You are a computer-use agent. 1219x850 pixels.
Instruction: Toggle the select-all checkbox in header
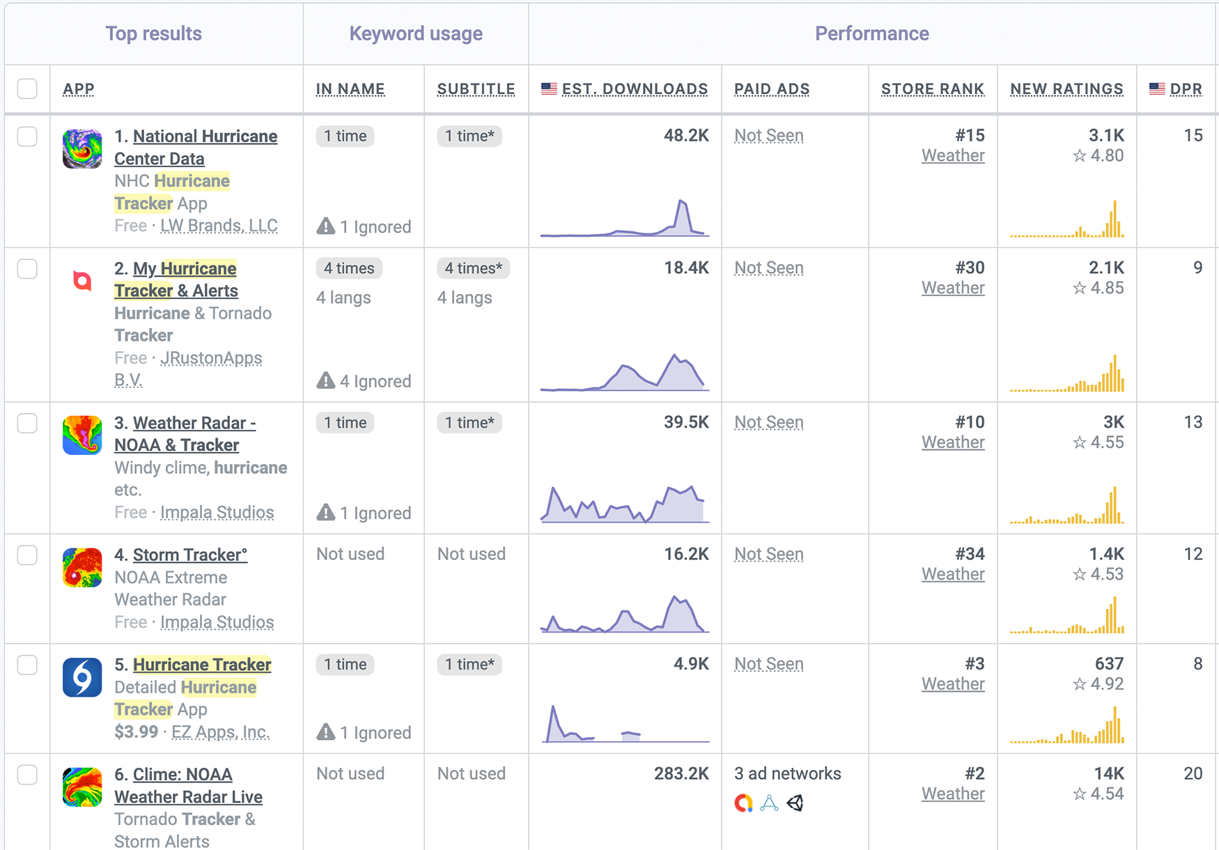[x=27, y=88]
